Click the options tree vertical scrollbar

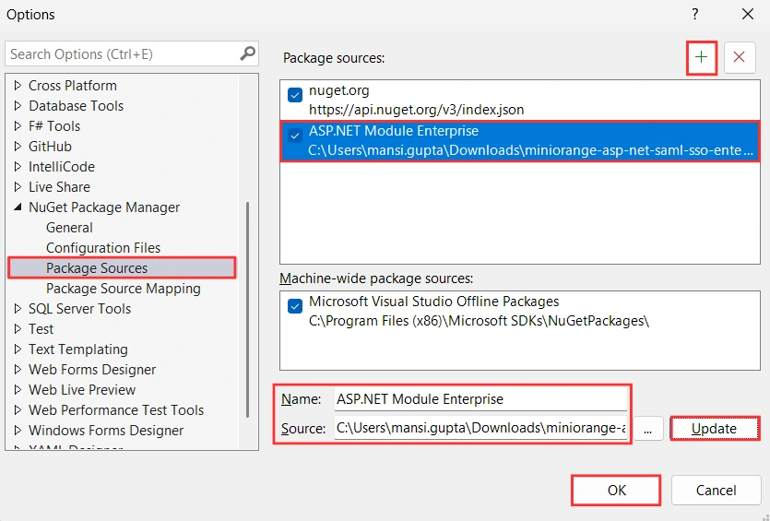coord(247,309)
